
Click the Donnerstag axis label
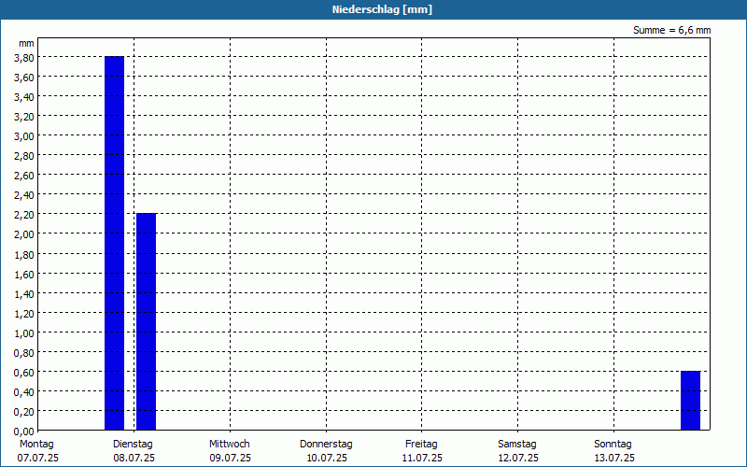click(x=326, y=445)
